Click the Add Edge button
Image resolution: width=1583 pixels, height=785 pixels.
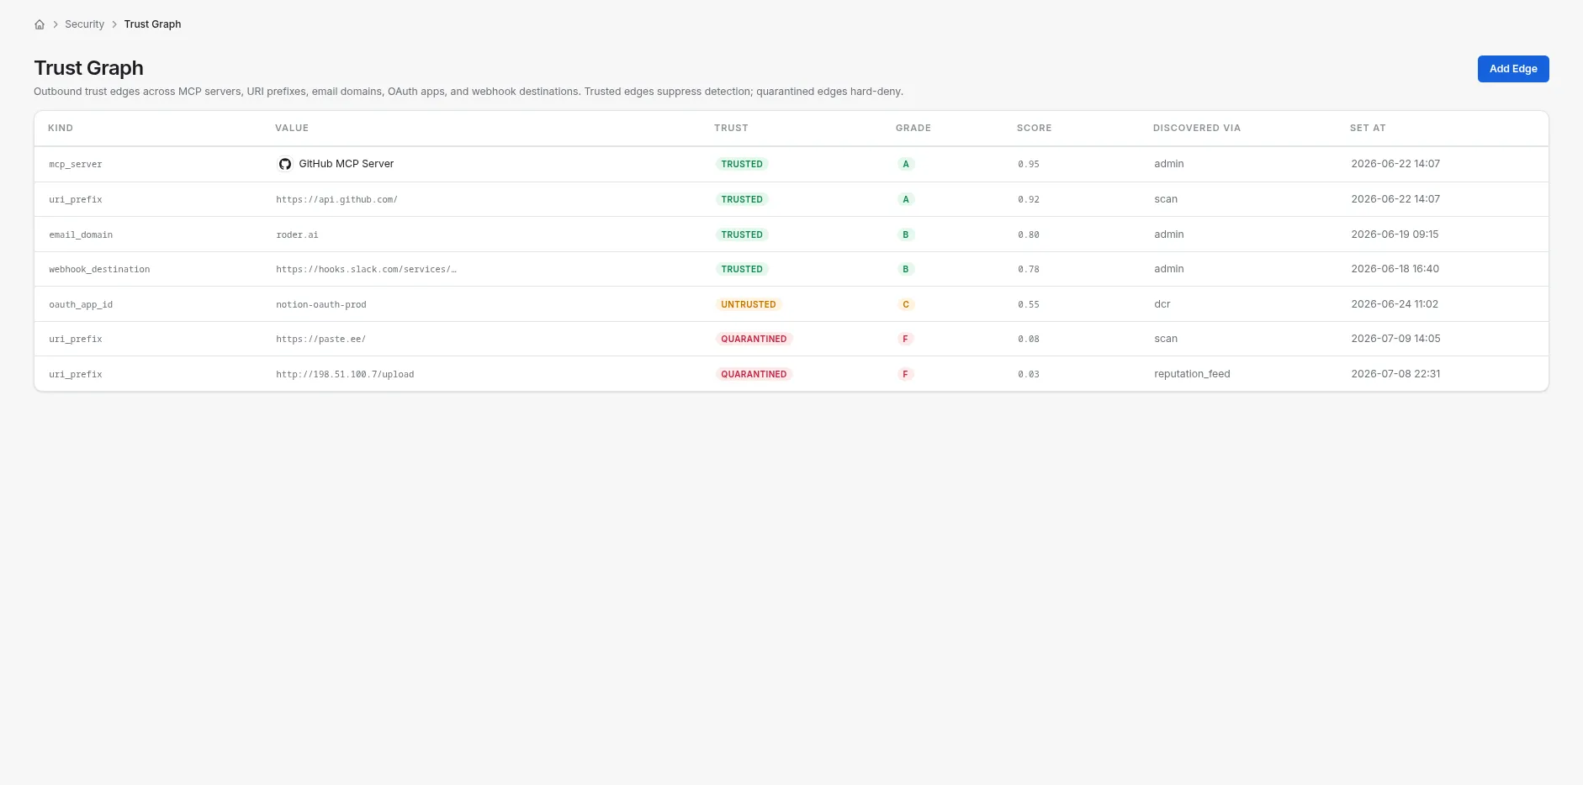click(1513, 69)
